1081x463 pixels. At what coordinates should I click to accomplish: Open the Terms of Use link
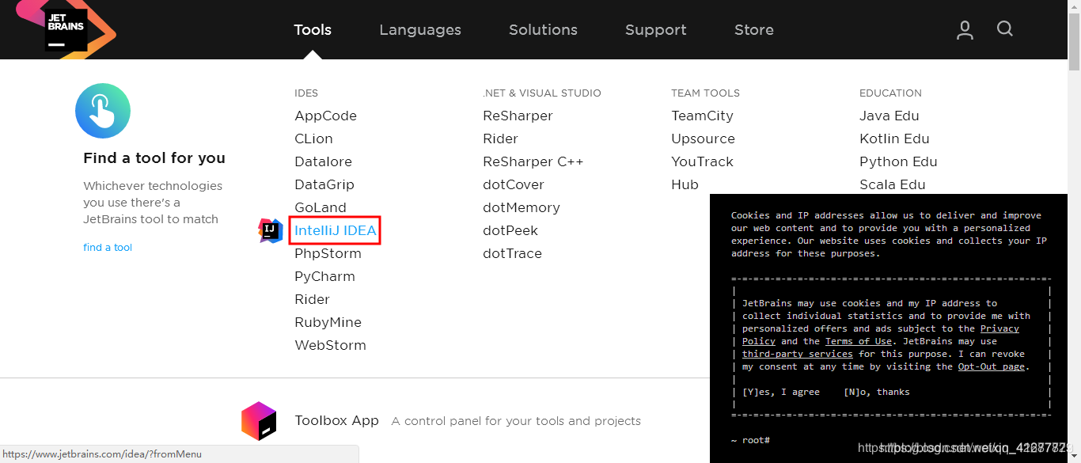[859, 341]
